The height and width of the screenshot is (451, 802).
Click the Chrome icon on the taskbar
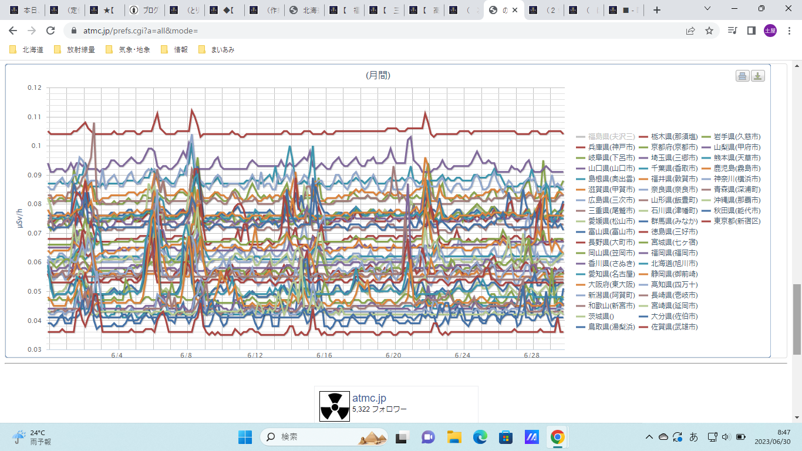coord(557,437)
